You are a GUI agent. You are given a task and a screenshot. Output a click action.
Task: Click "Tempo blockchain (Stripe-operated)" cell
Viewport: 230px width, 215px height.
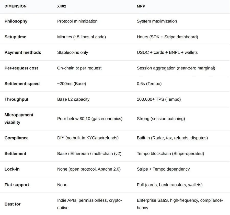[x=170, y=153]
